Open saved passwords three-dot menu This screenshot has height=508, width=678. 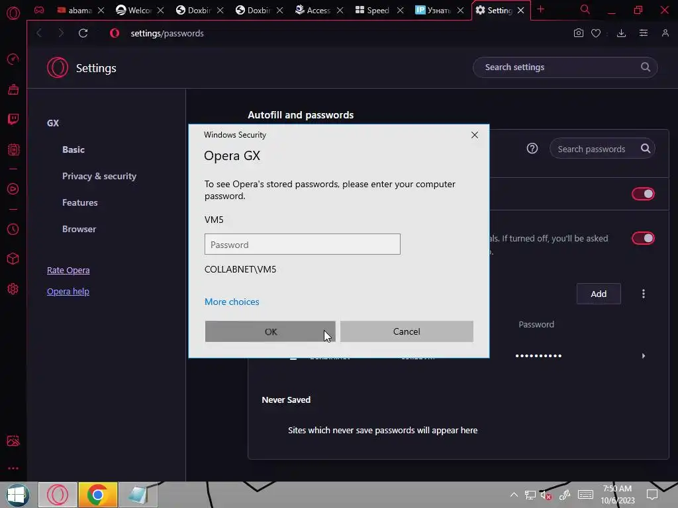click(x=644, y=294)
